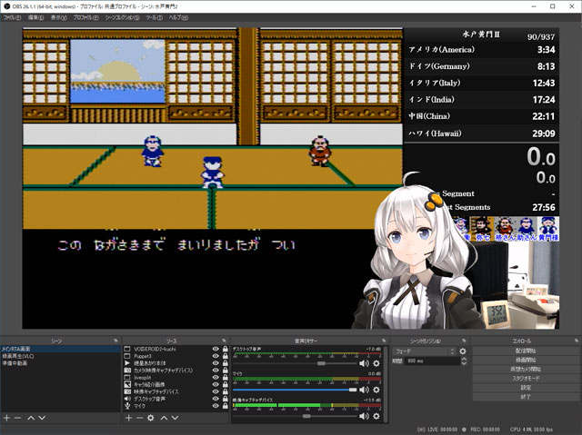
Task: Open source properties gear icon
Action: tap(151, 418)
